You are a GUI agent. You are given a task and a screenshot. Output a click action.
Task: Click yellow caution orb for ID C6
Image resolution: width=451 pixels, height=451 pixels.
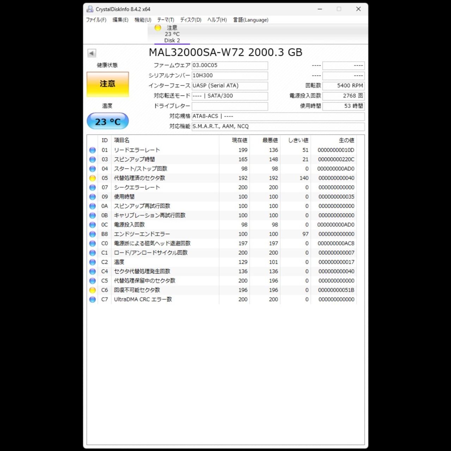coord(93,290)
